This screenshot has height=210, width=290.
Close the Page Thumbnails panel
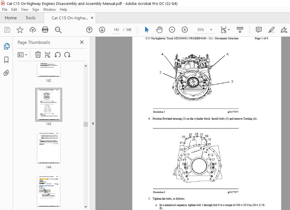click(x=82, y=42)
